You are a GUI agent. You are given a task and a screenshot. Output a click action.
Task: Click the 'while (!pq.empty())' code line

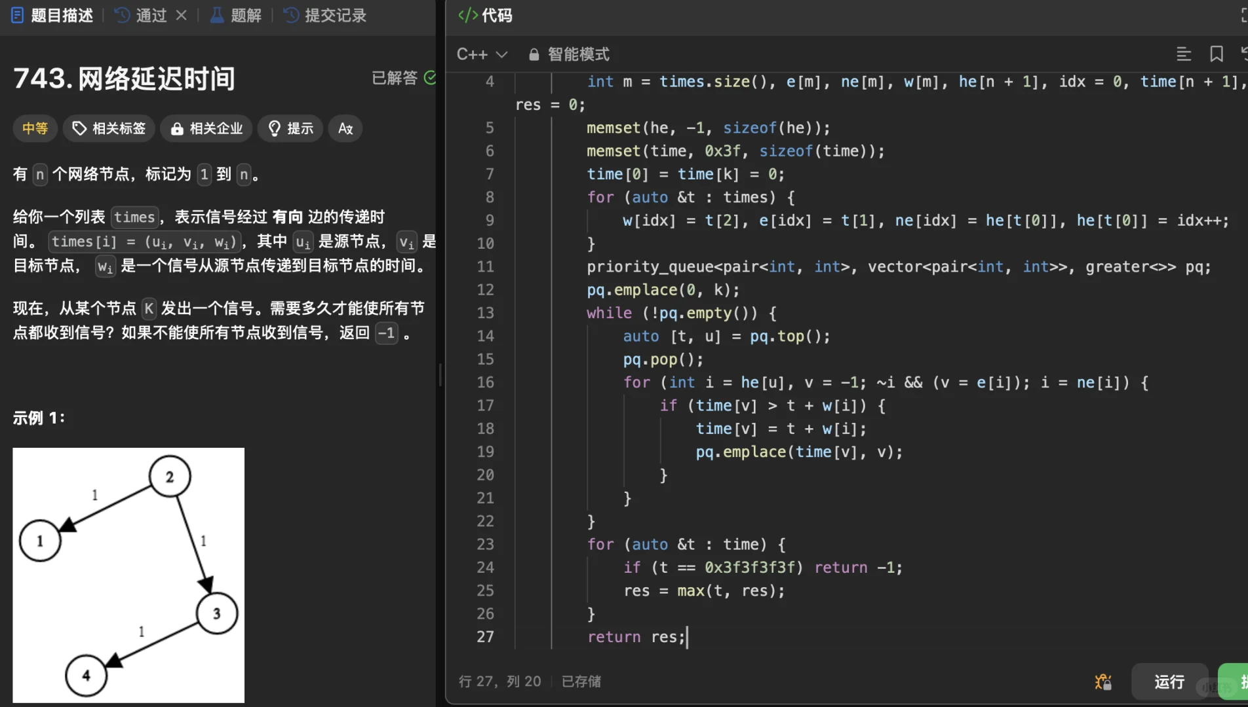(x=682, y=313)
